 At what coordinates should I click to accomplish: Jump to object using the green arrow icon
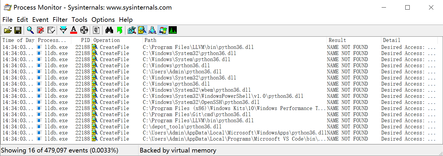[x=119, y=30]
